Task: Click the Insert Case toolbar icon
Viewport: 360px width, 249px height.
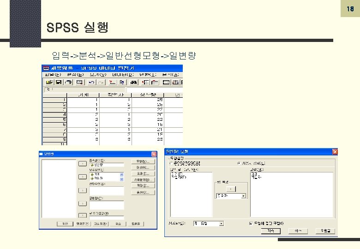Action: pos(145,82)
